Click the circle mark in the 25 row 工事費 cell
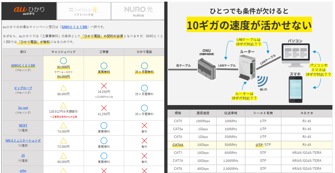Viewport: 335px width, 173px height. point(104,156)
